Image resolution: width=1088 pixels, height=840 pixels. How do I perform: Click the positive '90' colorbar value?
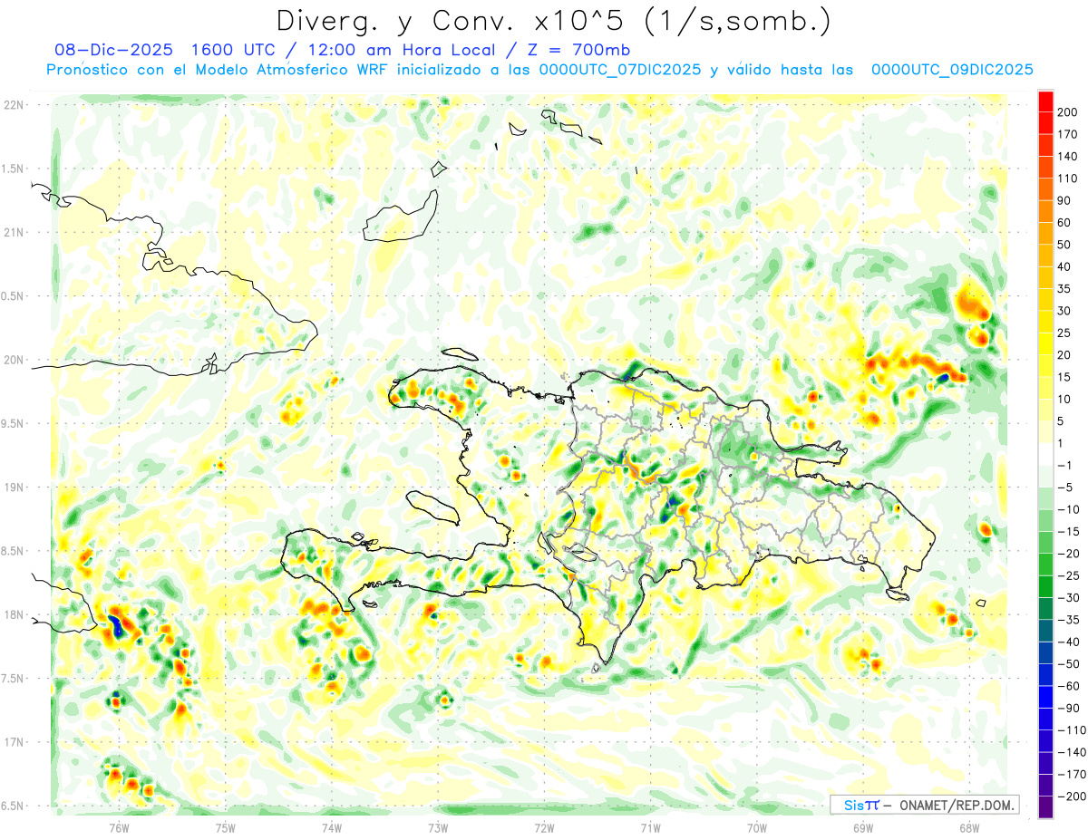click(x=1064, y=200)
